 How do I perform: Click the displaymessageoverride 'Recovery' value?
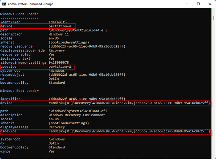[x=57, y=50]
